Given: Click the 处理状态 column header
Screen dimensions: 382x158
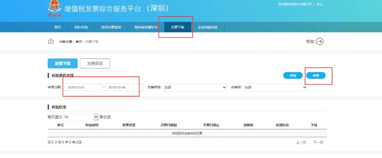Looking at the screenshot, I should pyautogui.click(x=282, y=125).
